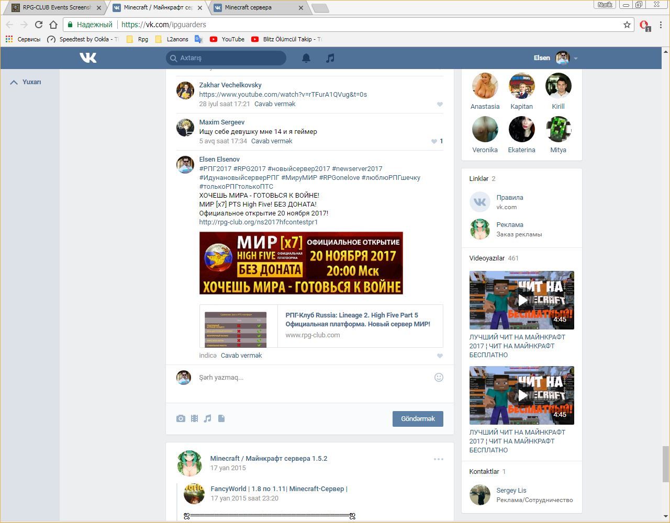Attach a document file icon
Viewport: 670px width, 523px height.
pos(221,418)
